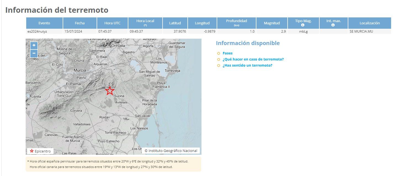This screenshot has width=398, height=176.
Task: Select the event ID es2024nutyz cell
Action: tap(37, 31)
